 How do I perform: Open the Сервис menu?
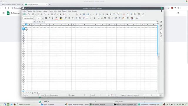click(x=64, y=11)
